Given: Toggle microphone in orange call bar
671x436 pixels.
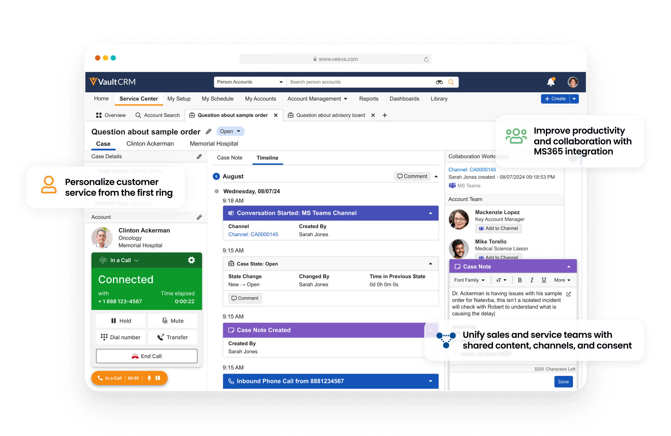Looking at the screenshot, I should (x=149, y=378).
